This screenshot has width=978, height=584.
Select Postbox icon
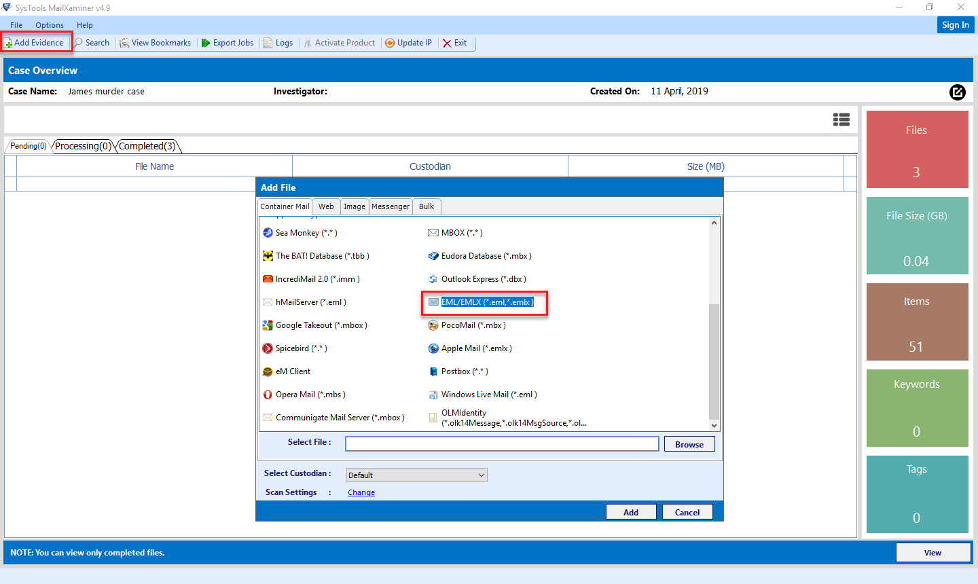[x=433, y=371]
